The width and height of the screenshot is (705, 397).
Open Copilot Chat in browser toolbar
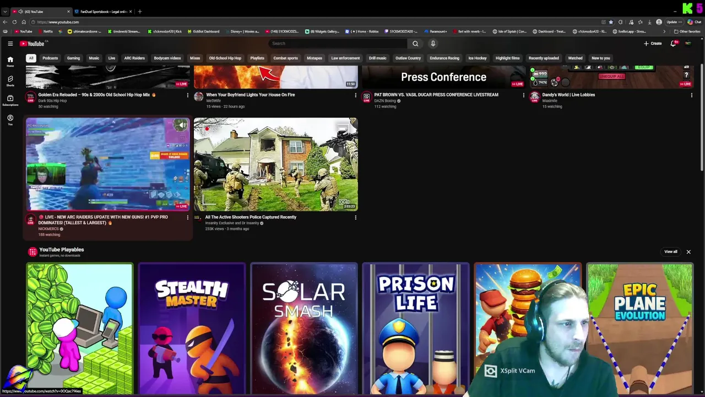[693, 22]
